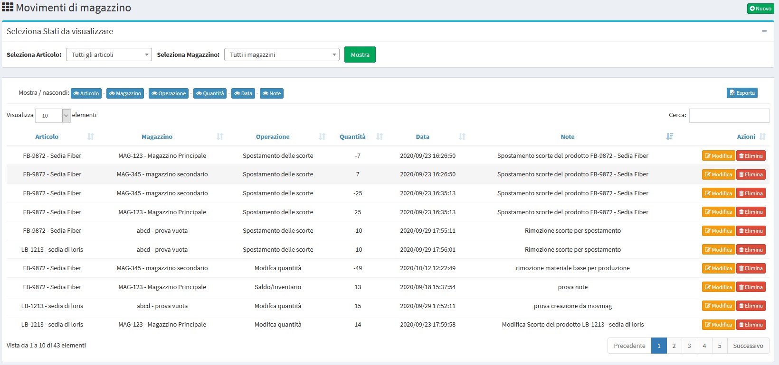779x365 pixels.
Task: Go to the Successivo page
Action: point(748,346)
